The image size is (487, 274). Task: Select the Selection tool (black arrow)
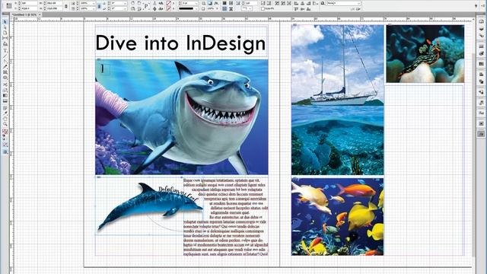click(5, 22)
